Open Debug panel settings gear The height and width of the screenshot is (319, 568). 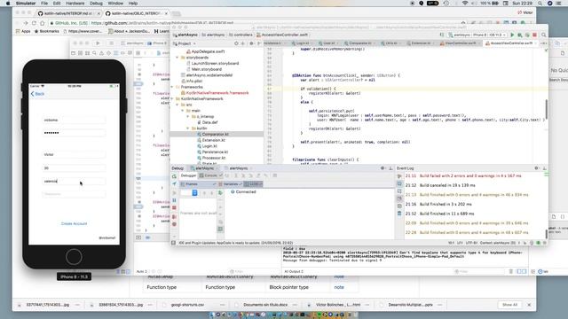(x=383, y=168)
